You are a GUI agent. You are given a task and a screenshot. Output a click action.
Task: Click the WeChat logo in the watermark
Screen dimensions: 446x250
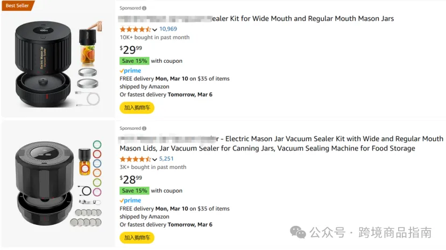pyautogui.click(x=298, y=232)
